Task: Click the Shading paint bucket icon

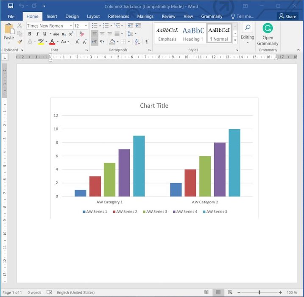Action: (112, 42)
